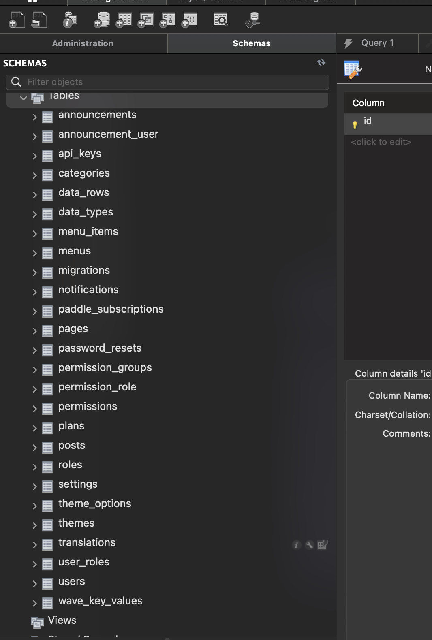Screen dimensions: 432x640
Task: Select the permission_groups table
Action: click(x=105, y=368)
